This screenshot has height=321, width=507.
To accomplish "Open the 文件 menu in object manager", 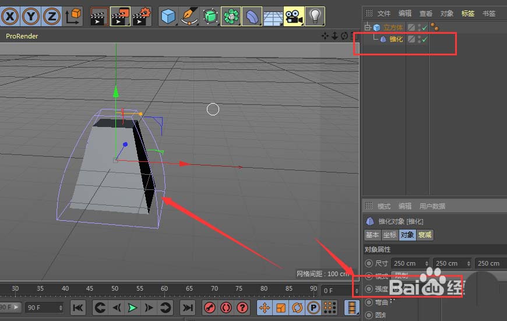I will [x=384, y=13].
